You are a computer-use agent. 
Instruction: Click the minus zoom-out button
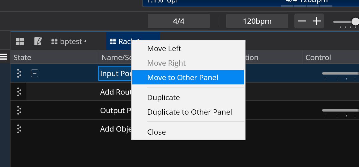[x=302, y=21]
